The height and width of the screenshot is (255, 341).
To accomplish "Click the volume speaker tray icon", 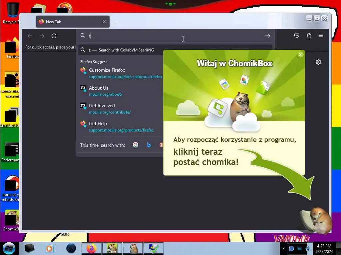I will 307,248.
